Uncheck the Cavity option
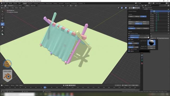The height and width of the screenshot is (96, 170). (x=129, y=39)
